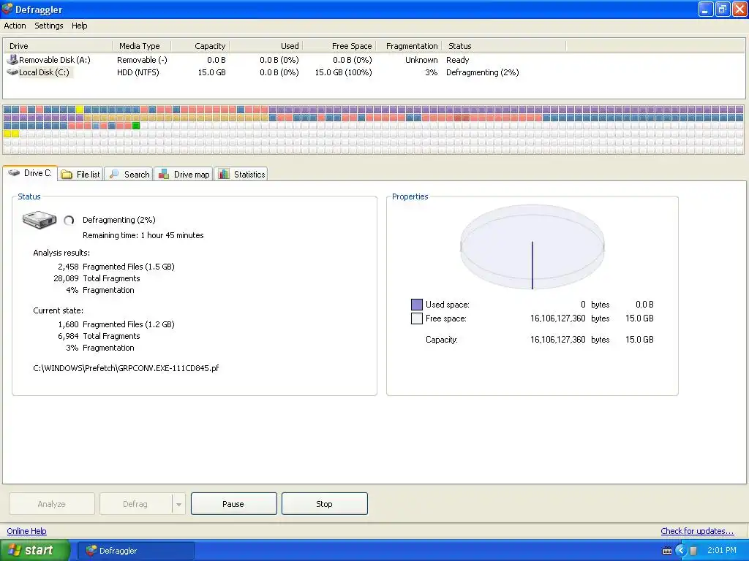The image size is (749, 561).
Task: Open the Start menu
Action: [34, 550]
